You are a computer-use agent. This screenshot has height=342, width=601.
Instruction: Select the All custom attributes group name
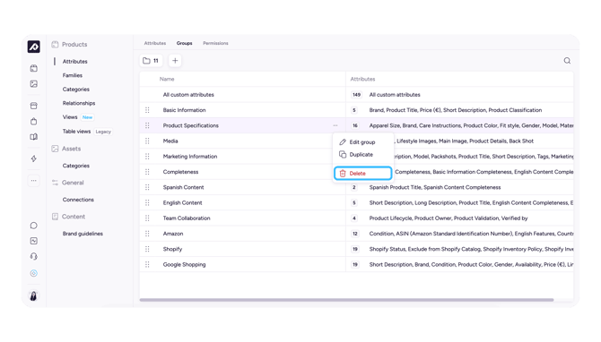(x=188, y=95)
